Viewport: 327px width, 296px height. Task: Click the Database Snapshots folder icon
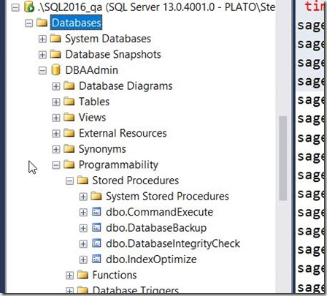[x=55, y=54]
